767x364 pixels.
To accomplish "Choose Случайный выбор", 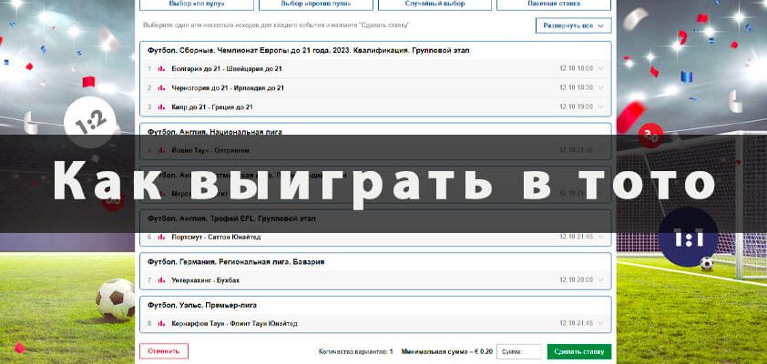I will coord(435,4).
